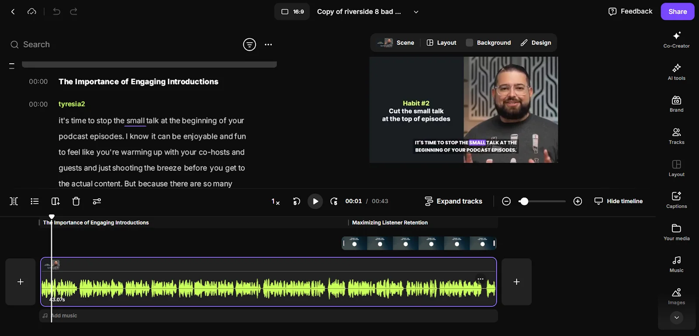
Task: Click the 00:01 current time display
Action: point(353,201)
